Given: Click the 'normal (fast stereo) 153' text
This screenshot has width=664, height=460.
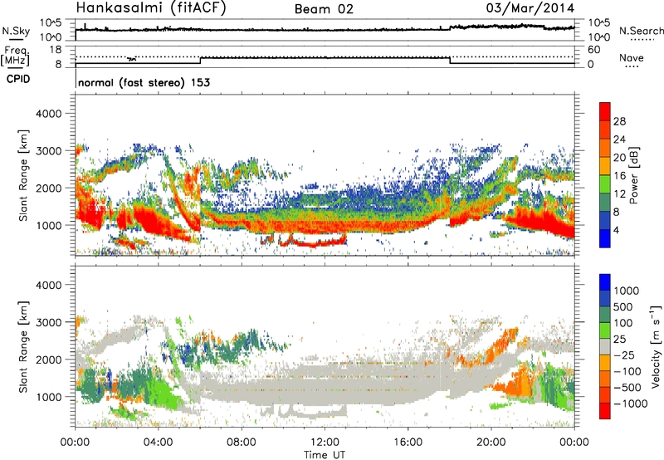Looking at the screenshot, I should 144,82.
